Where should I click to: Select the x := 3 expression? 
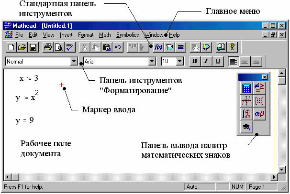click(x=29, y=78)
